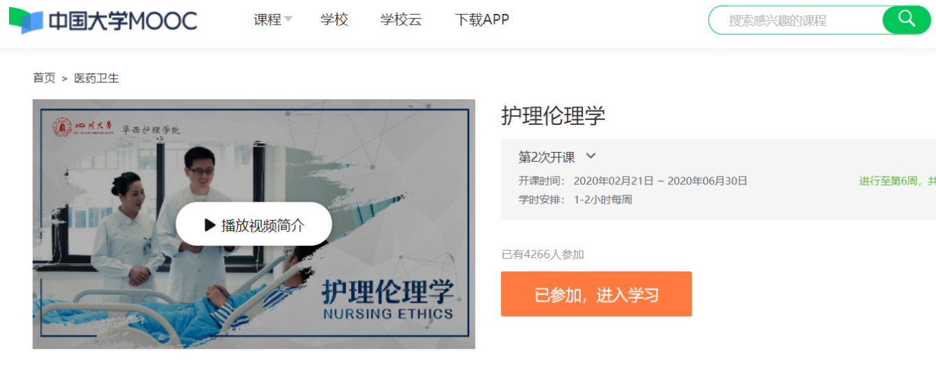Click the Sichuan University emblem in thumbnail
This screenshot has width=936, height=381.
(62, 128)
